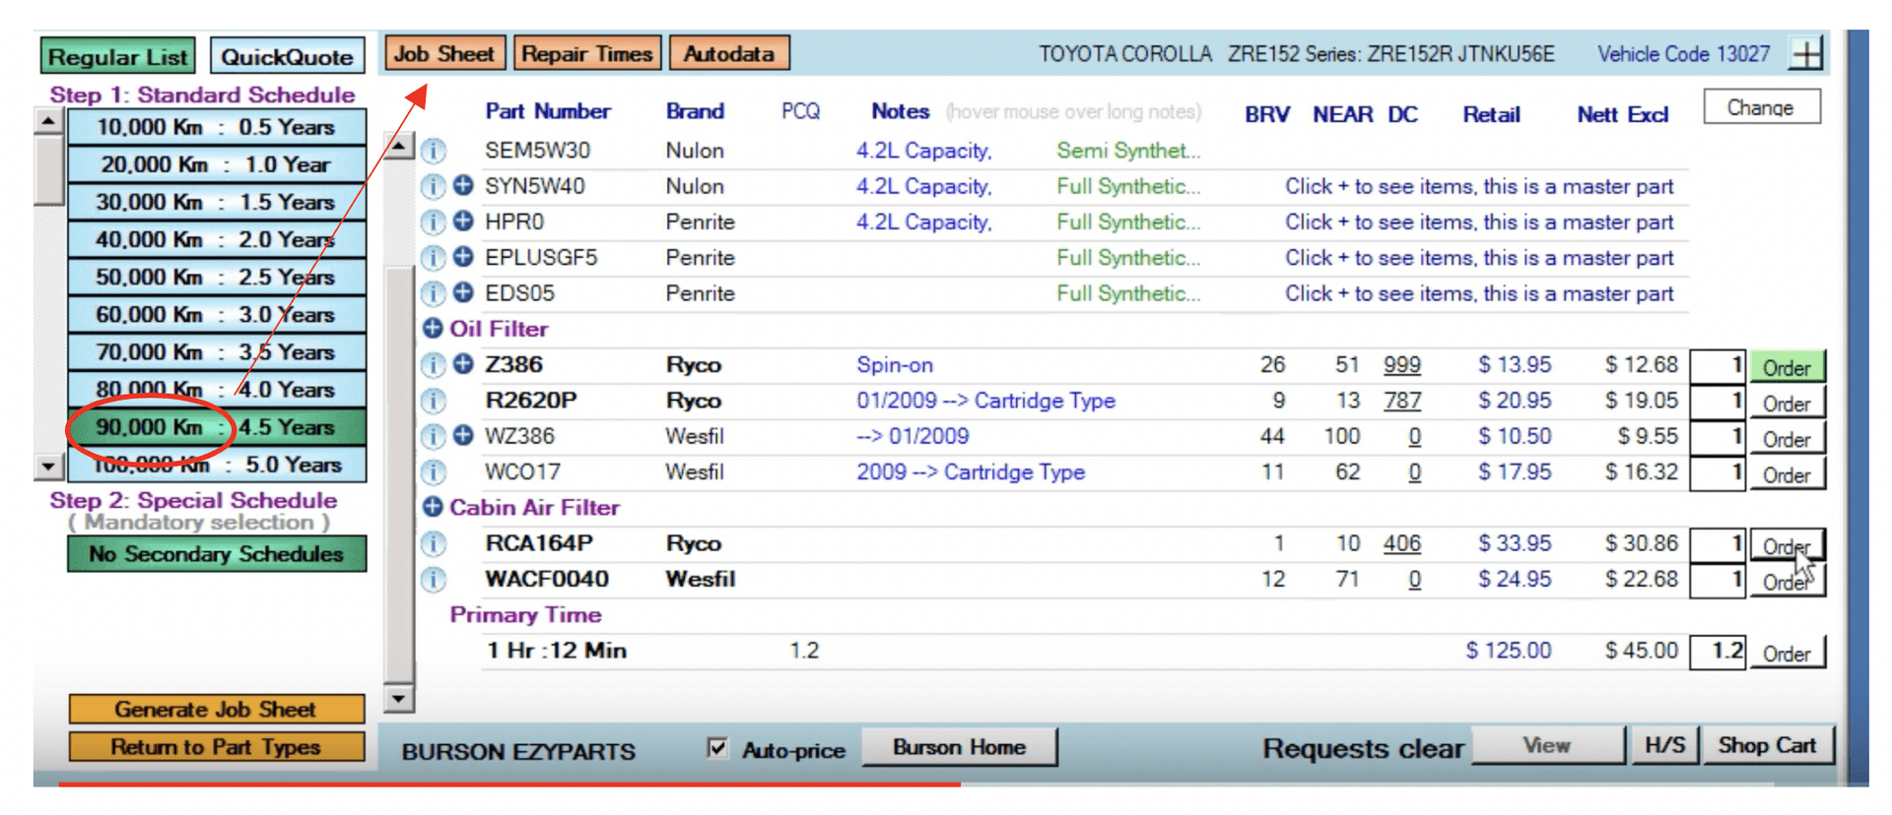
Task: Order the R2620P Ryco oil filter
Action: pos(1787,403)
